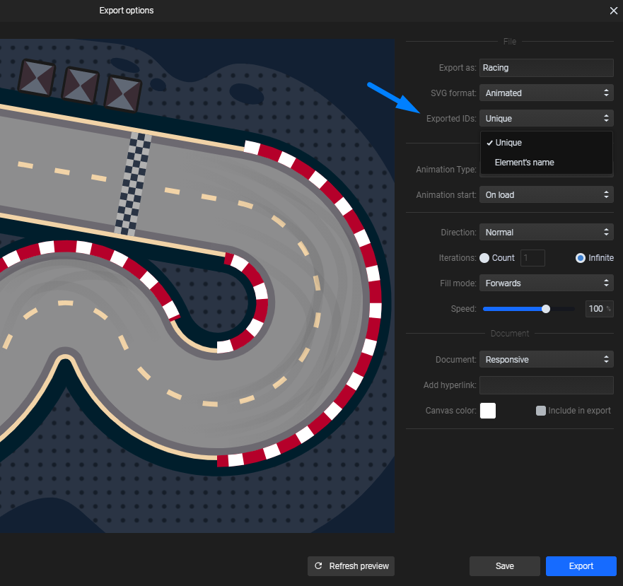Click the race track preview image
This screenshot has width=623, height=586.
click(x=197, y=286)
